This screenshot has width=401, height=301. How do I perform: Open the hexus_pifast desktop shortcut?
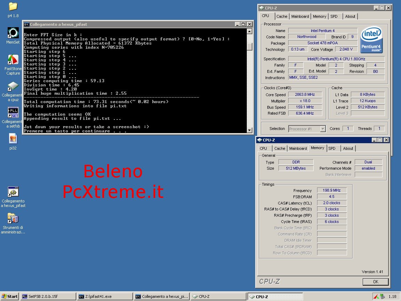pyautogui.click(x=13, y=192)
